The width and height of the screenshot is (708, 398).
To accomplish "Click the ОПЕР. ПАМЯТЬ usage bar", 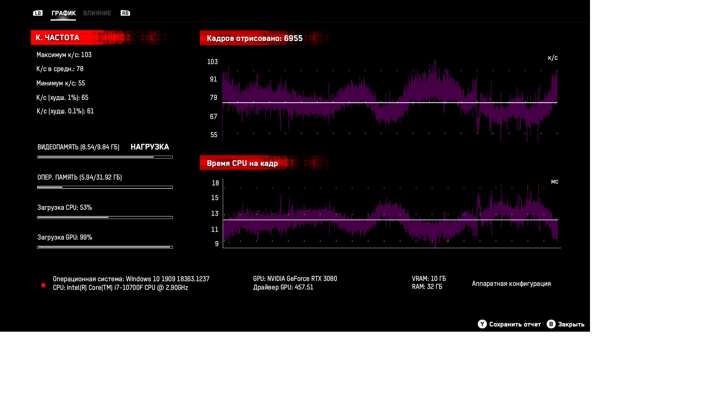I will pyautogui.click(x=105, y=187).
